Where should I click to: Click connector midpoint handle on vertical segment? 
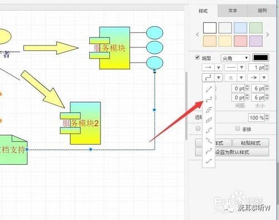click(x=154, y=110)
